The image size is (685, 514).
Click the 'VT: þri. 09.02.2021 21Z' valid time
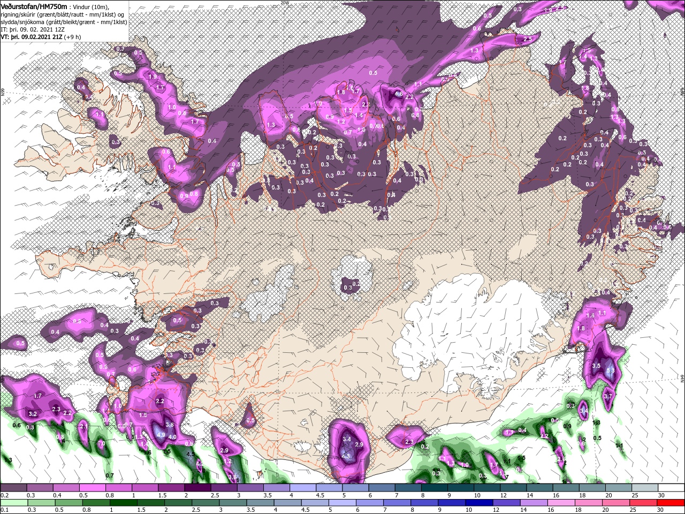click(x=31, y=37)
